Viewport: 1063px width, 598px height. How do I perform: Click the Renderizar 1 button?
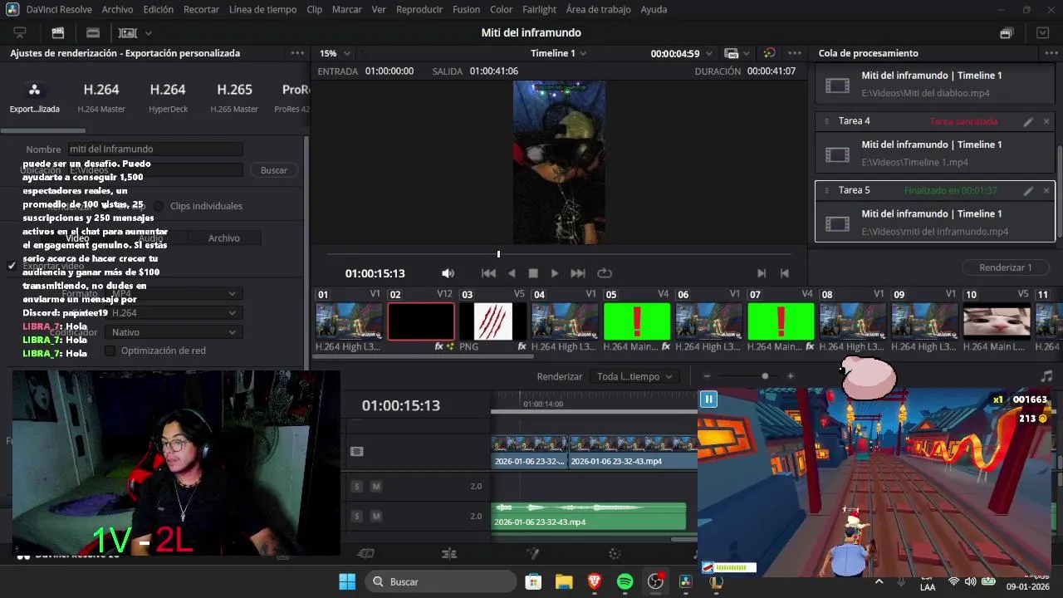pyautogui.click(x=1005, y=267)
